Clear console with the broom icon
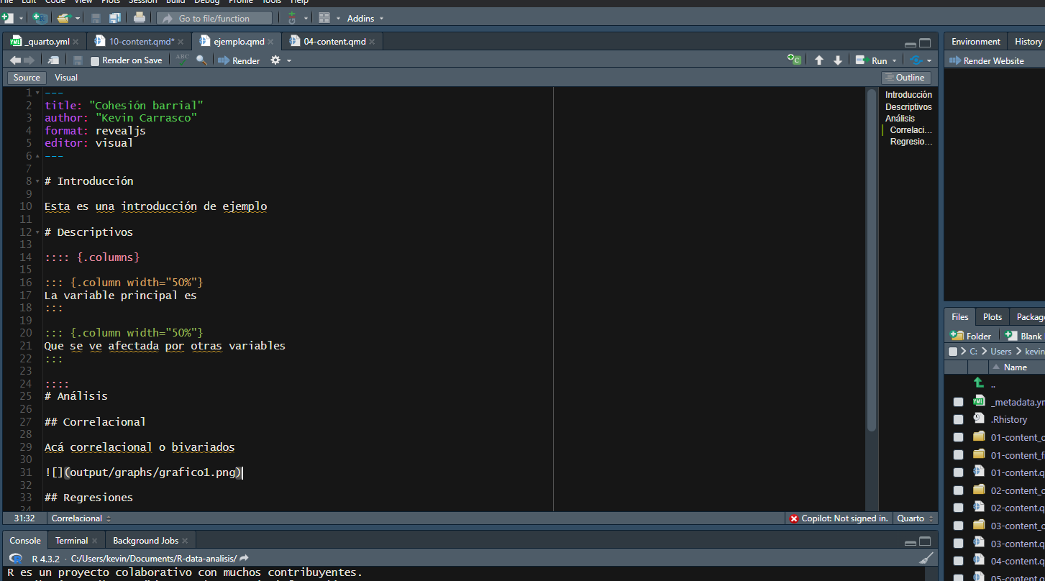 (x=926, y=558)
